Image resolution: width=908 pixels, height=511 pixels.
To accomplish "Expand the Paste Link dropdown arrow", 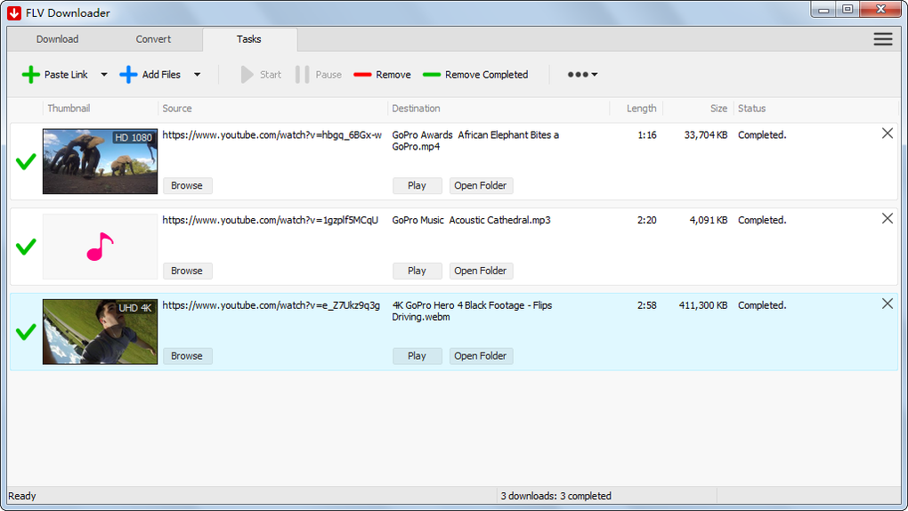I will click(104, 75).
